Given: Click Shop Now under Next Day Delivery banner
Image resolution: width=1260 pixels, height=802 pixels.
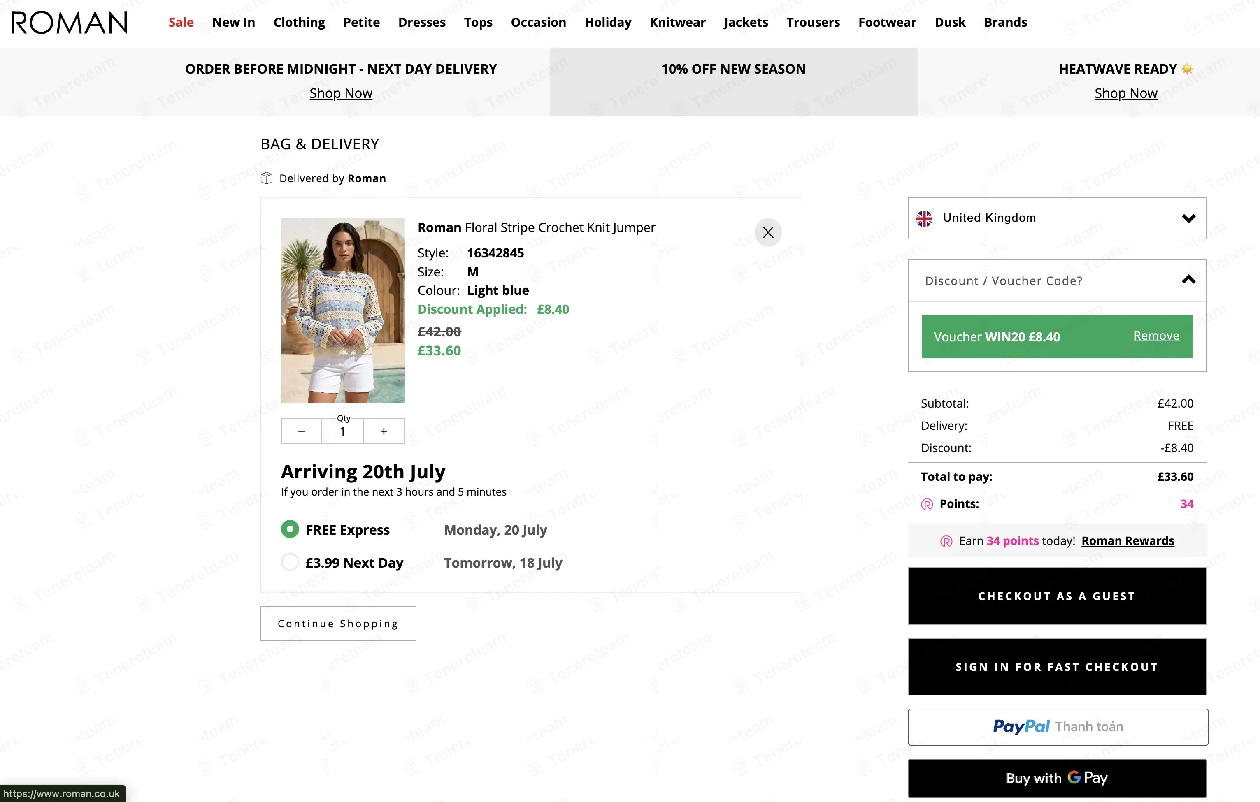Looking at the screenshot, I should click(x=341, y=93).
